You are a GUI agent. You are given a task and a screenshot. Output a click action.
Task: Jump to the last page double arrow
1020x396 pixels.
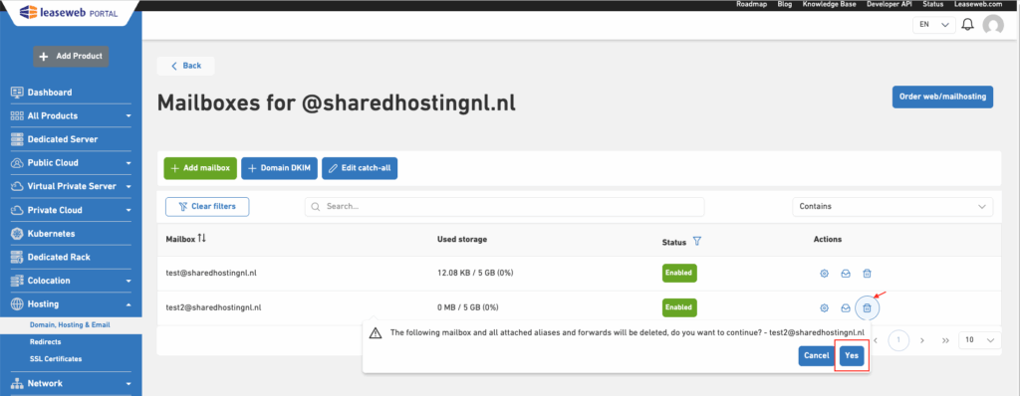[945, 340]
